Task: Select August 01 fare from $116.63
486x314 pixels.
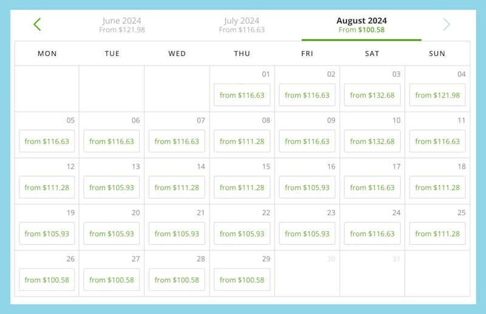Action: tap(242, 95)
